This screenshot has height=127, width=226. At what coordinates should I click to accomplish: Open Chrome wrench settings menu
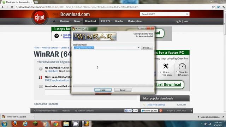click(x=224, y=7)
